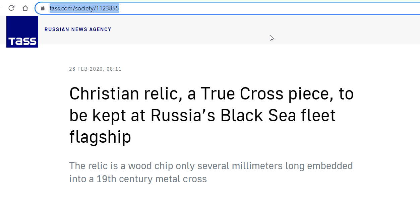Go to the browser home page
This screenshot has width=420, height=201.
pos(25,8)
